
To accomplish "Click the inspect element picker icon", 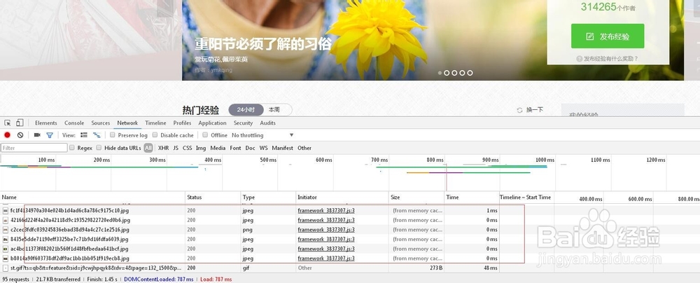I will [8, 123].
